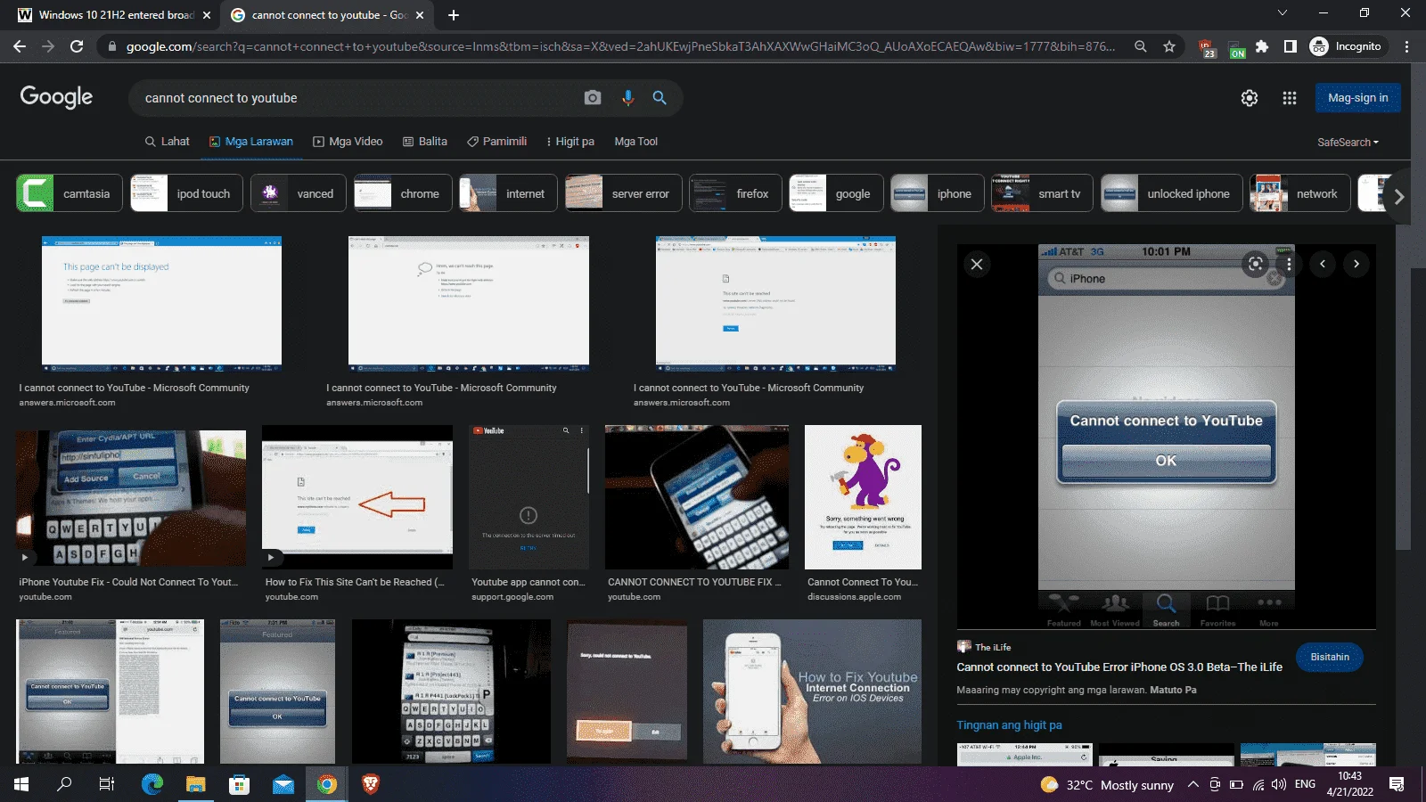Open Google settings gear

point(1250,98)
